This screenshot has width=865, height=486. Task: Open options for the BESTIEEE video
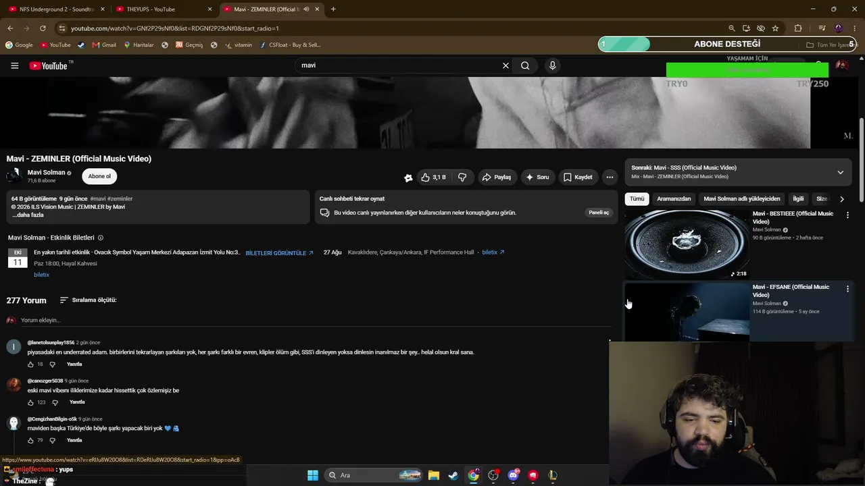847,215
